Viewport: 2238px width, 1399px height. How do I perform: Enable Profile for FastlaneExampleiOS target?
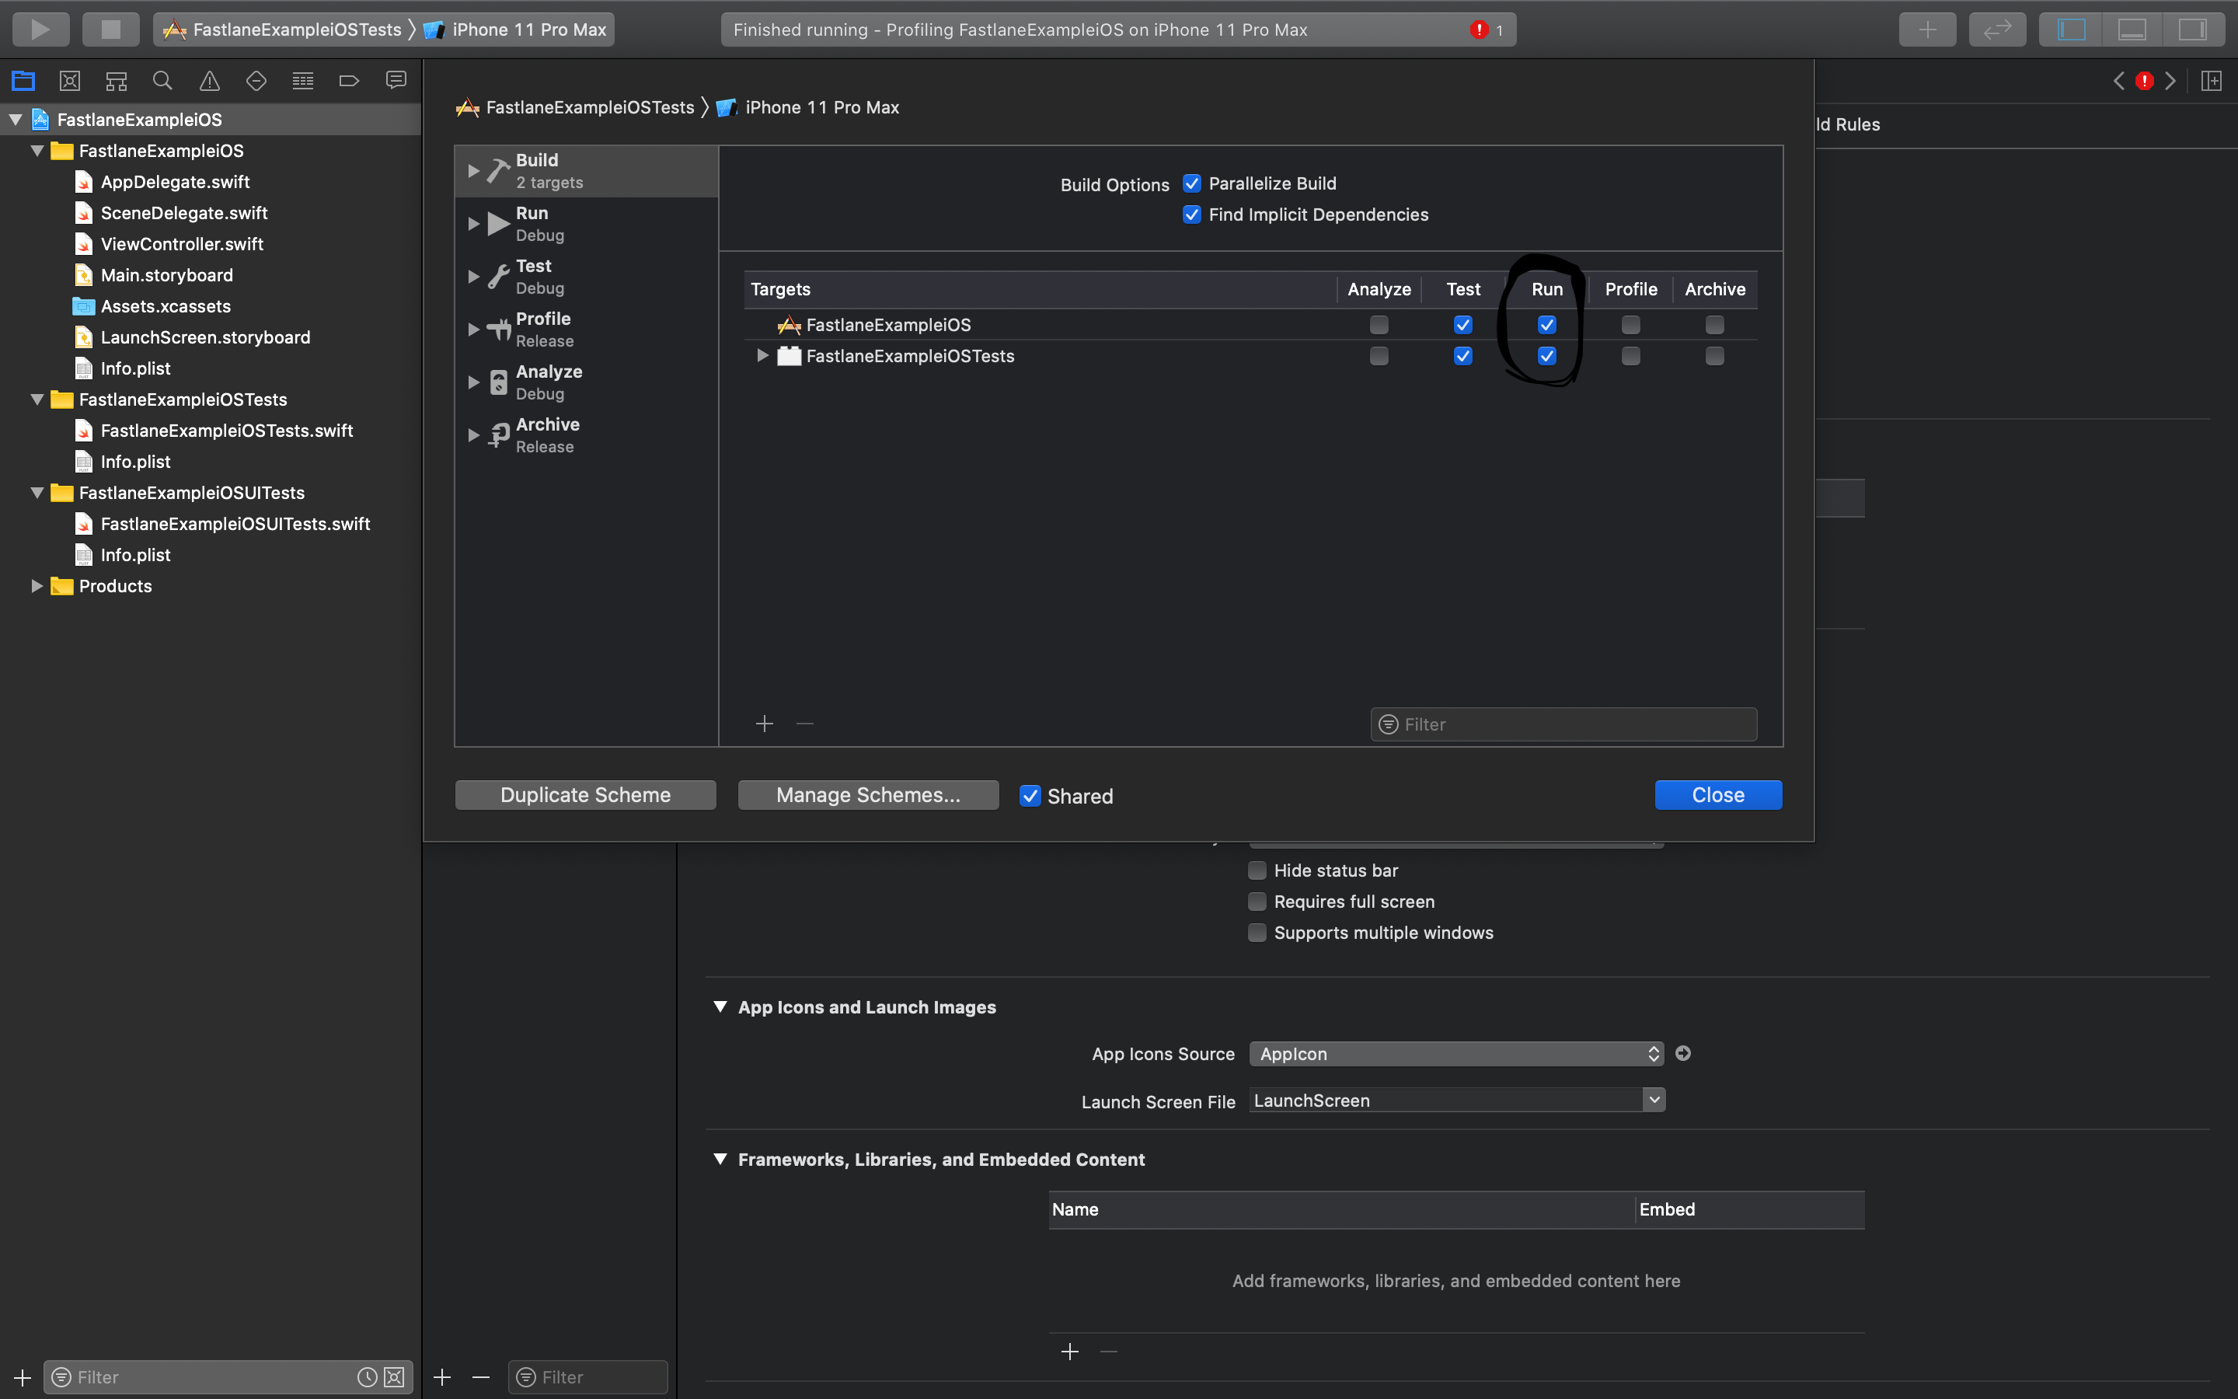(1630, 325)
